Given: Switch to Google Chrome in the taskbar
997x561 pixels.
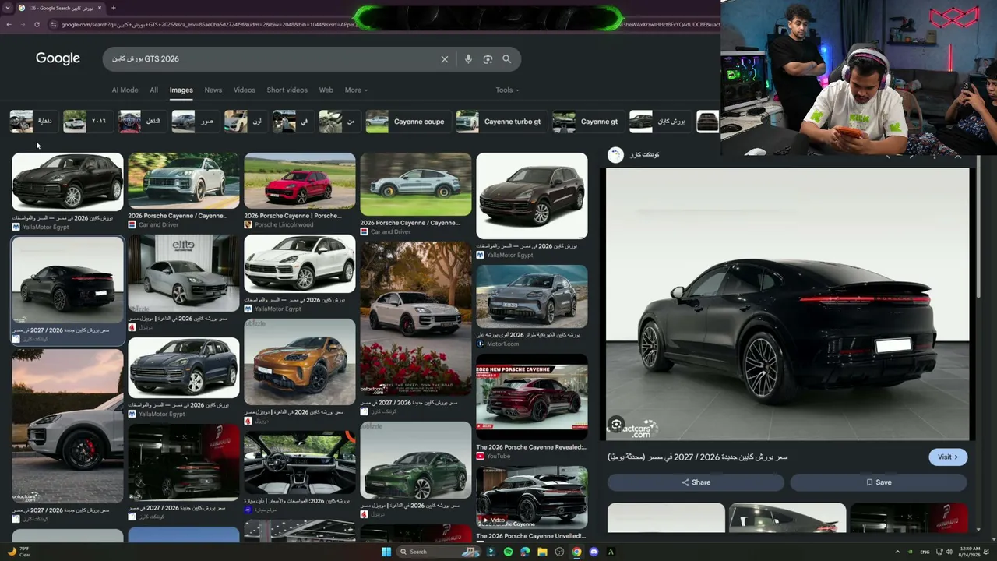Looking at the screenshot, I should click(576, 552).
